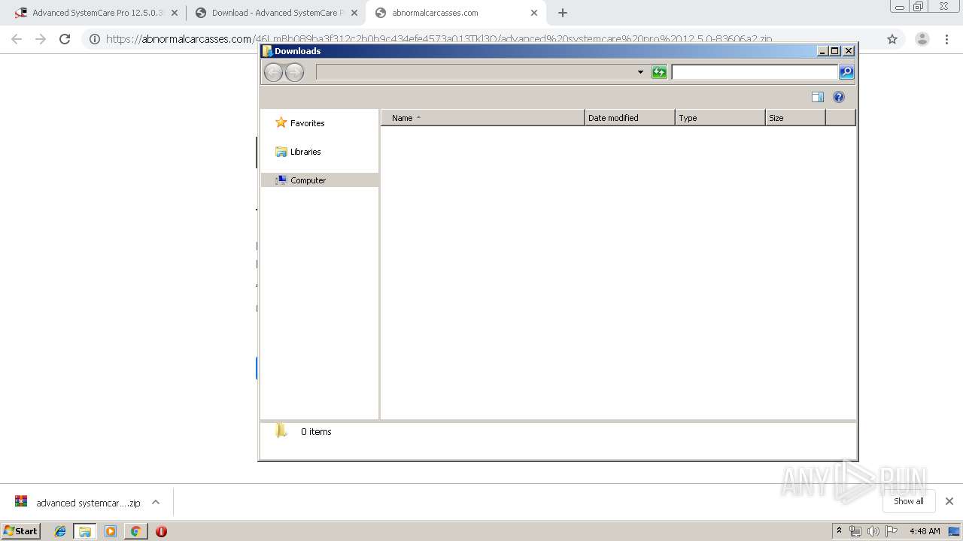
Task: Open Windows Explorer from the taskbar
Action: pyautogui.click(x=85, y=531)
